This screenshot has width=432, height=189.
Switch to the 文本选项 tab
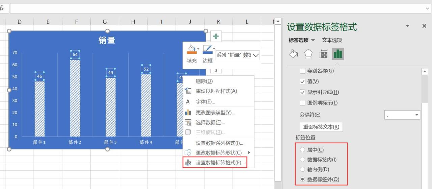332,40
